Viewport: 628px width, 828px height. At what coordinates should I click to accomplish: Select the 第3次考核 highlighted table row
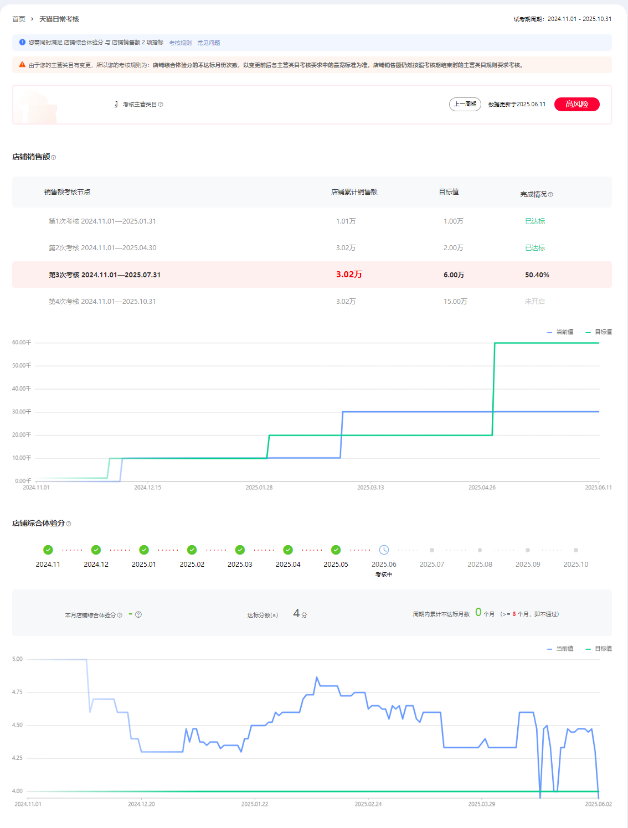tap(312, 275)
